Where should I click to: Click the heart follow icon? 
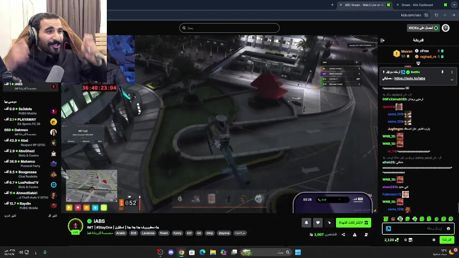(318, 223)
